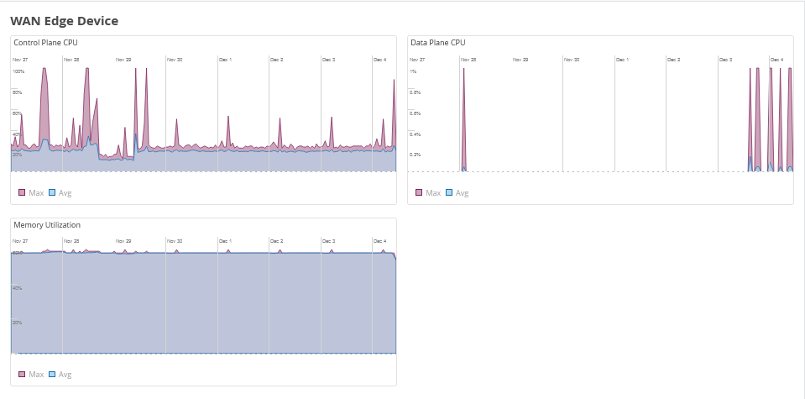Click Dec 4 label in Control Plane CPU chart

pyautogui.click(x=380, y=60)
